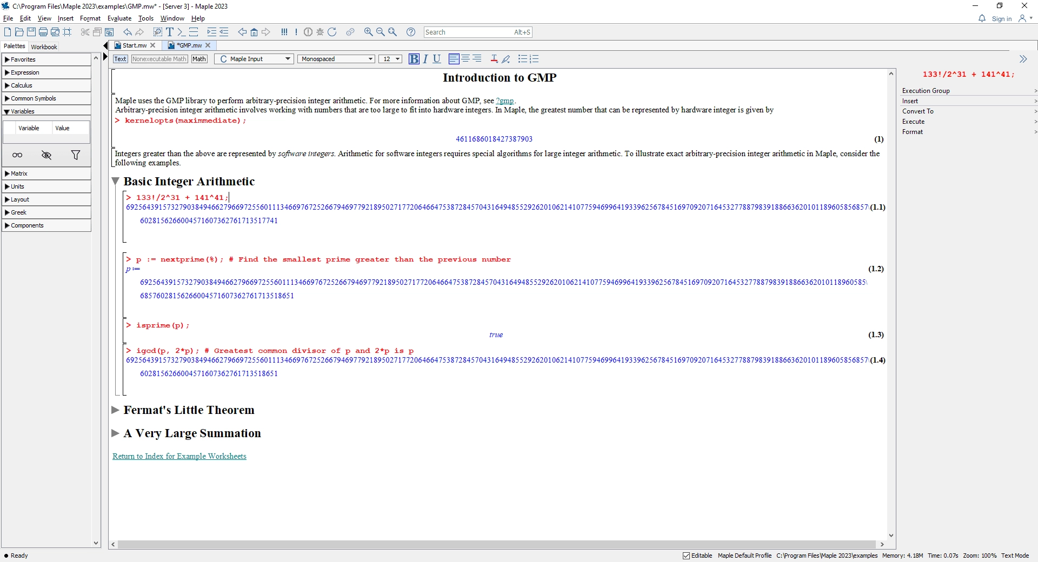This screenshot has height=562, width=1038.
Task: Expand Fermat's Little Theorem section
Action: [115, 410]
